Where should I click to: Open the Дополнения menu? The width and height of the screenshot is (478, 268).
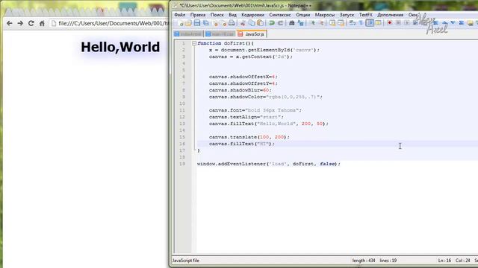tap(390, 15)
